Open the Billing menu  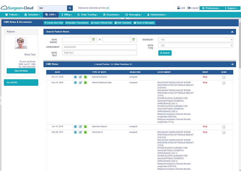pyautogui.click(x=67, y=15)
